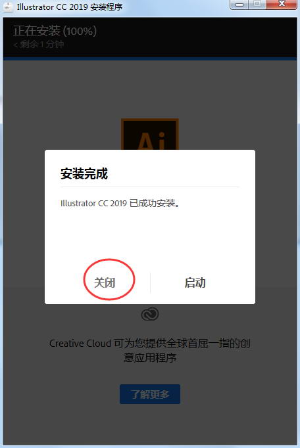Click the 关闭 button in the dialog
This screenshot has height=448, width=300.
(105, 282)
